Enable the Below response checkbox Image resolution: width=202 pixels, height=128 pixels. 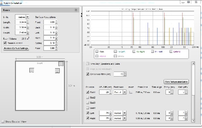click(x=115, y=56)
